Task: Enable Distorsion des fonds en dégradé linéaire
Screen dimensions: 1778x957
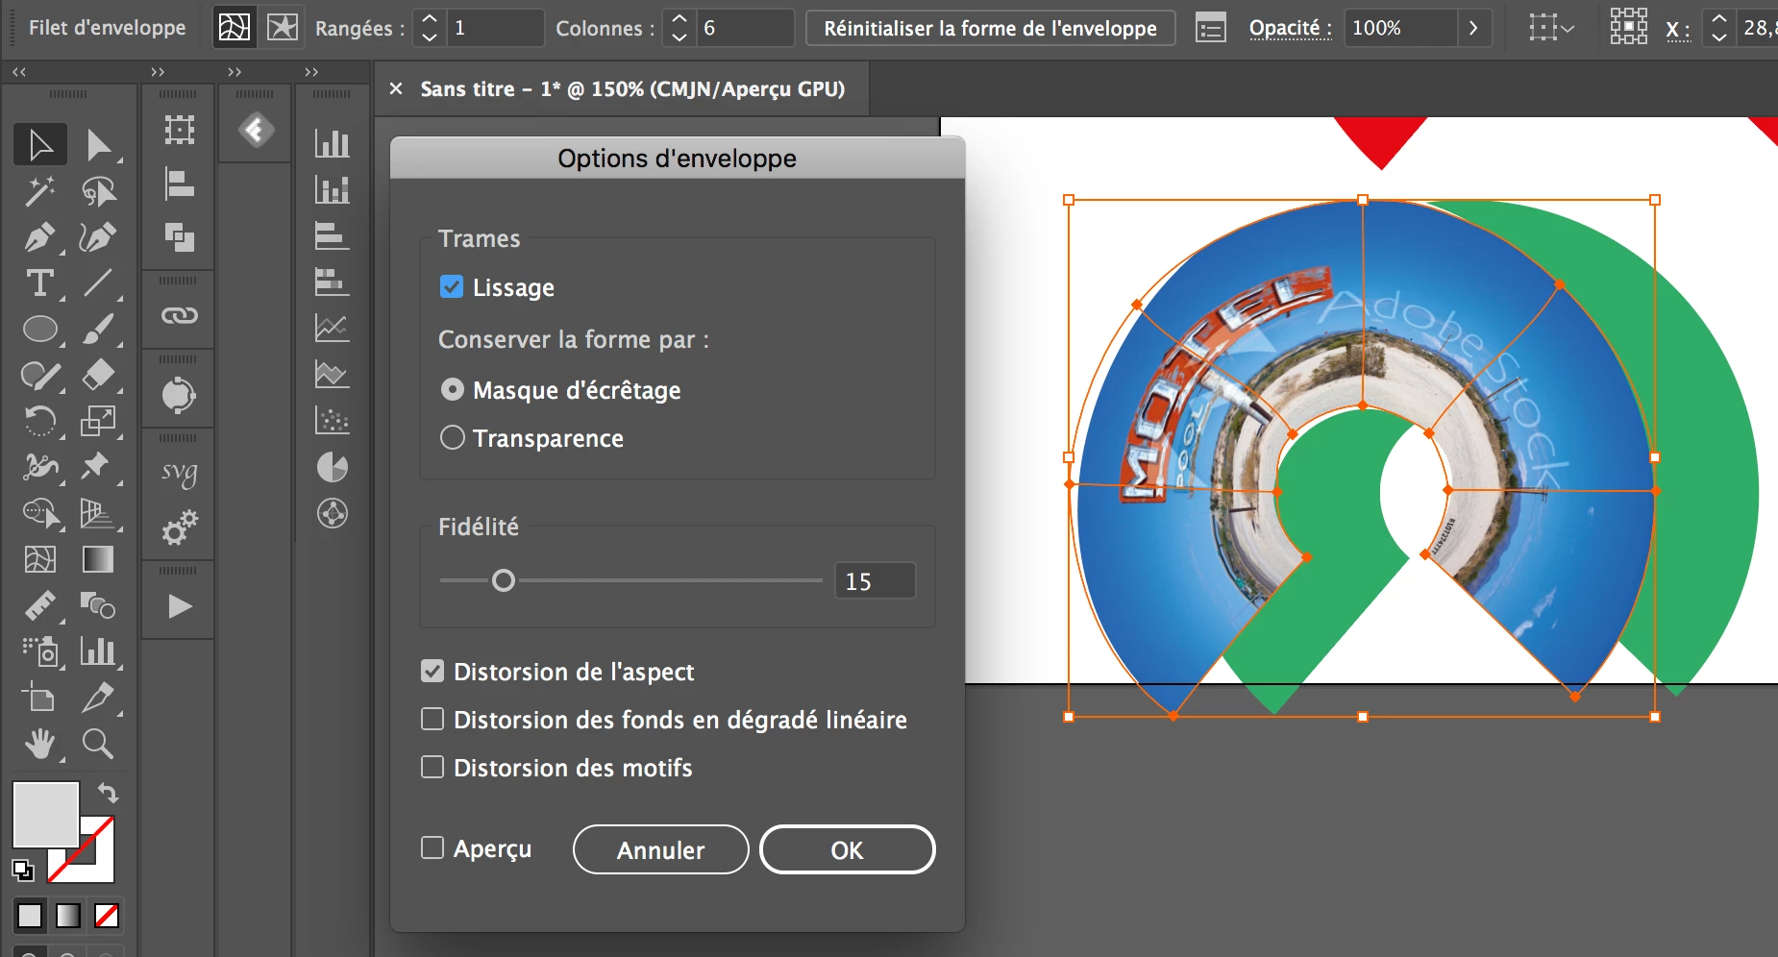Action: (432, 719)
